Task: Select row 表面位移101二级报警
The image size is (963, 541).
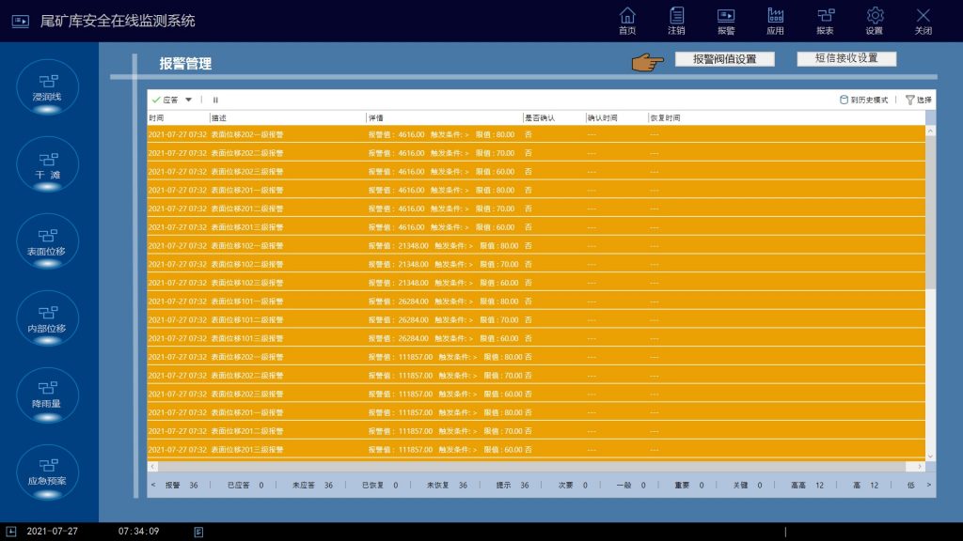Action: pyautogui.click(x=536, y=319)
